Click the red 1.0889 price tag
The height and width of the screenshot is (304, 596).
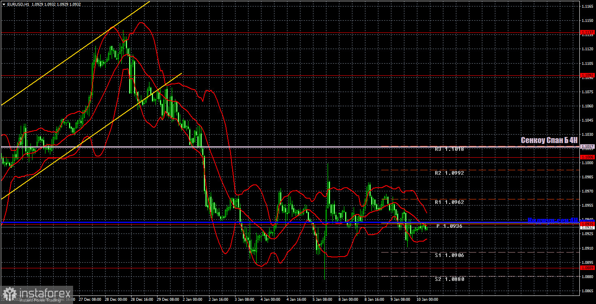click(588, 268)
